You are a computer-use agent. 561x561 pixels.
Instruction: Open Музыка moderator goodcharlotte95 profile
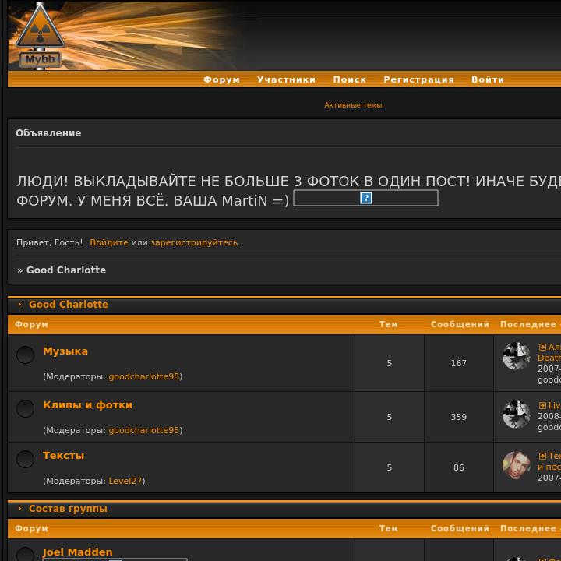[144, 376]
